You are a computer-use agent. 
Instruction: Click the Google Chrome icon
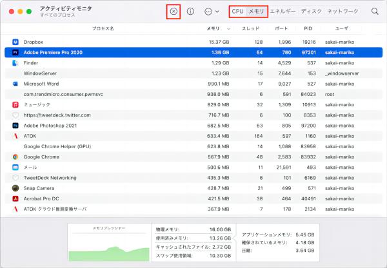(15, 157)
